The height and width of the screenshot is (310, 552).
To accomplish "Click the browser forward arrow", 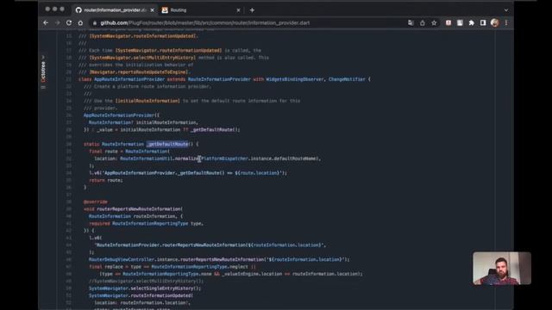I will (58, 23).
